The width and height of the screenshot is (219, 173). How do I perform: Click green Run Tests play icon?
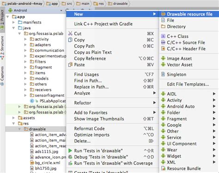click(70, 150)
